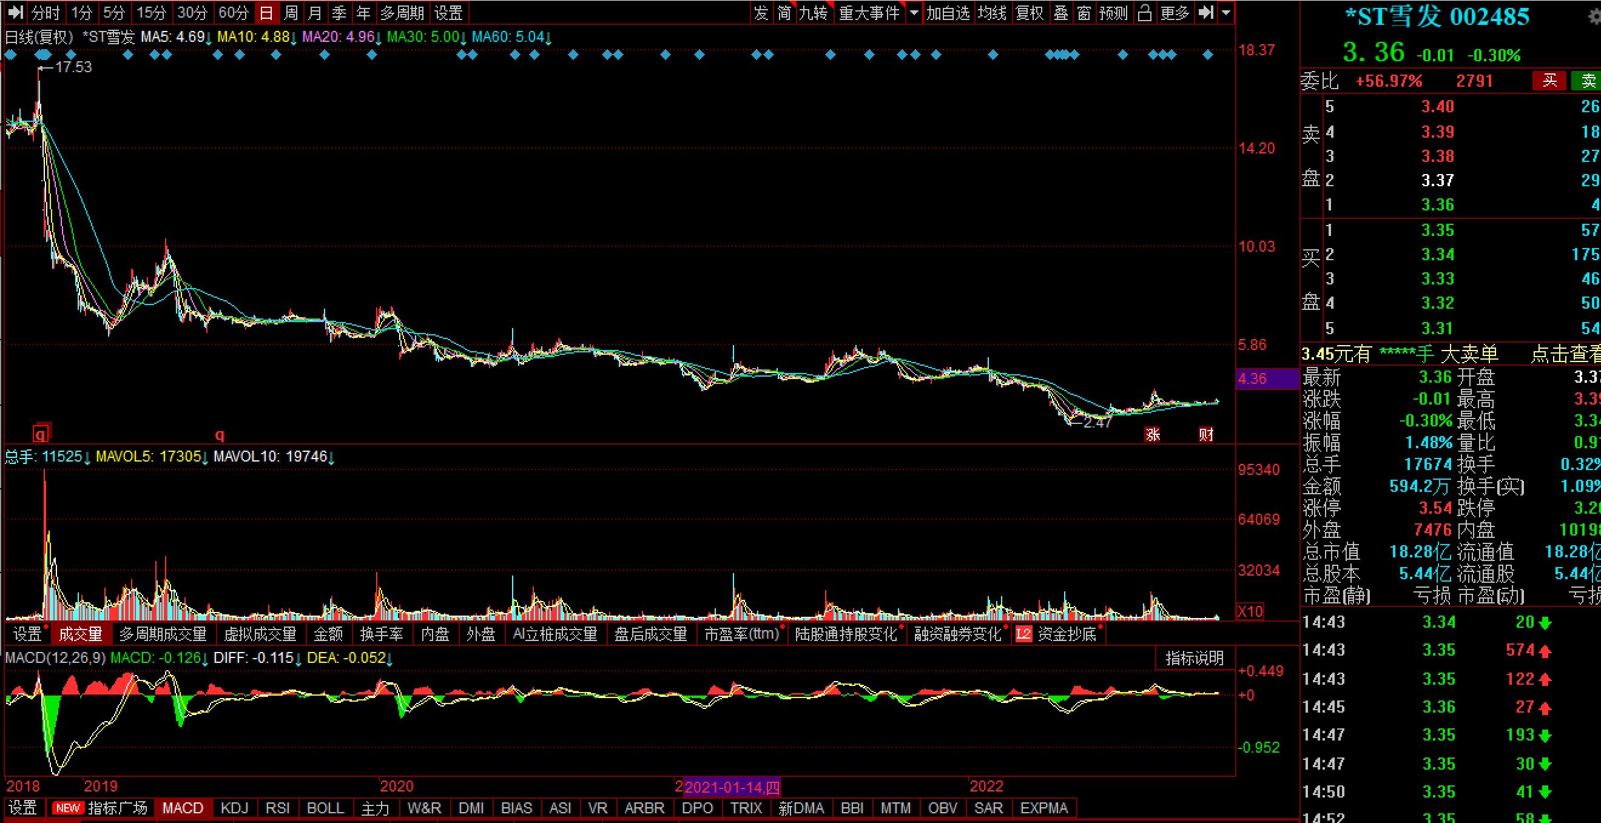This screenshot has width=1601, height=823.
Task: Click the red 买 buy button
Action: coord(1549,80)
